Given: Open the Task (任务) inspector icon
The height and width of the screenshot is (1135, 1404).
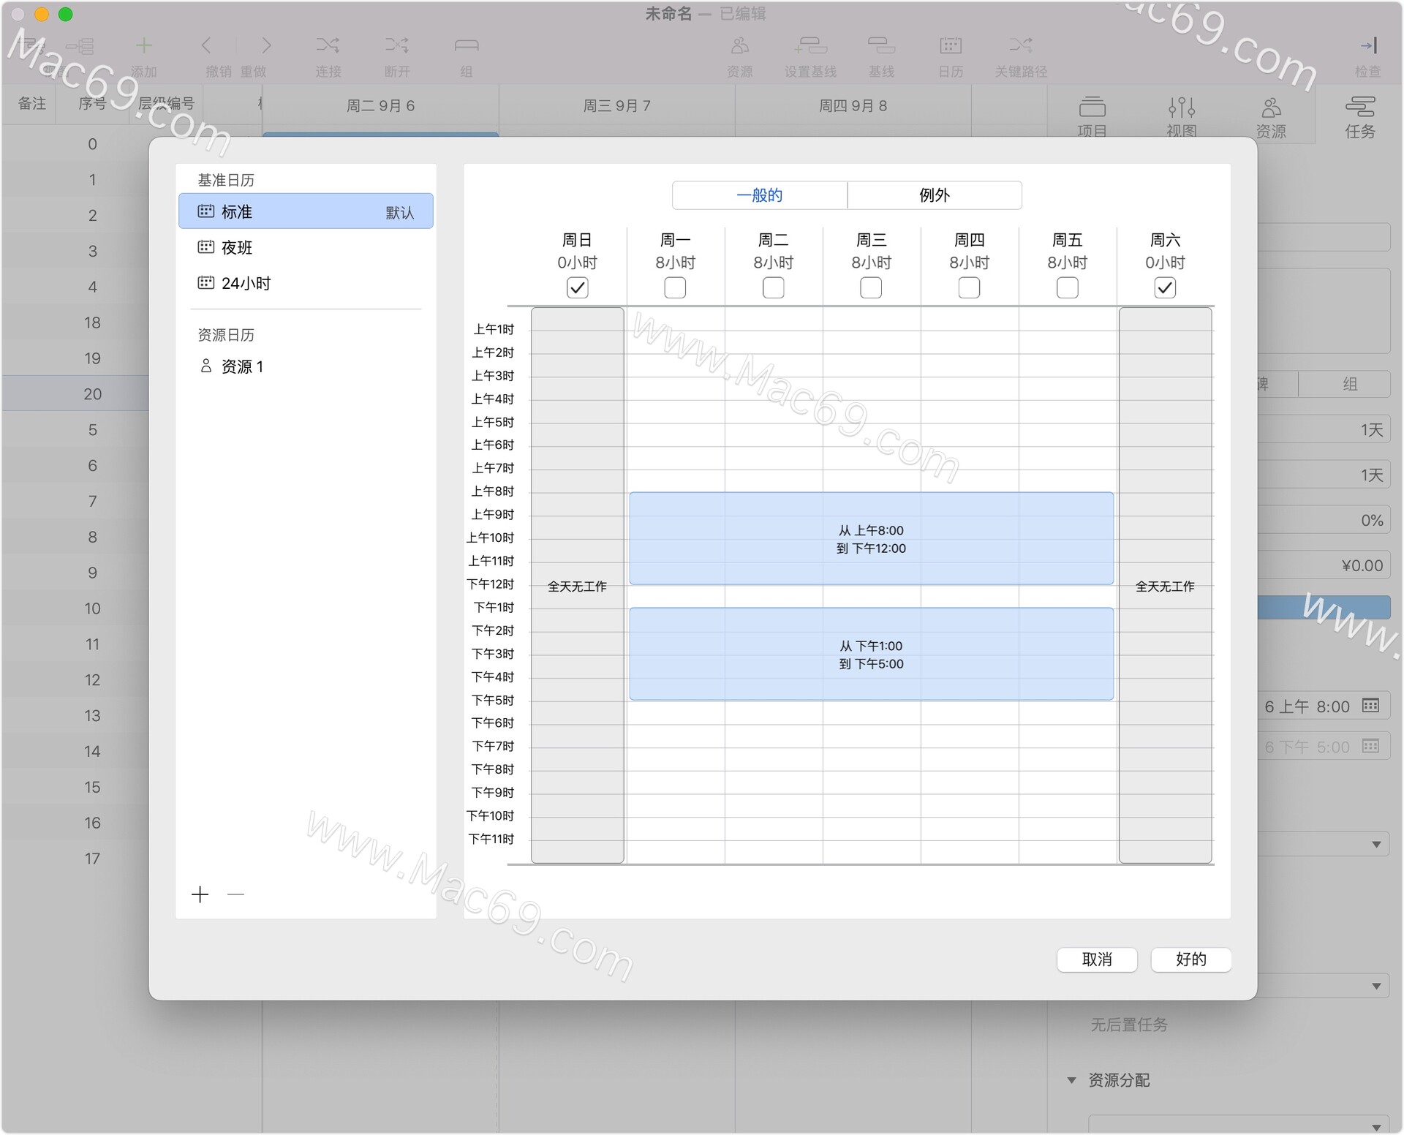Looking at the screenshot, I should click(1359, 108).
